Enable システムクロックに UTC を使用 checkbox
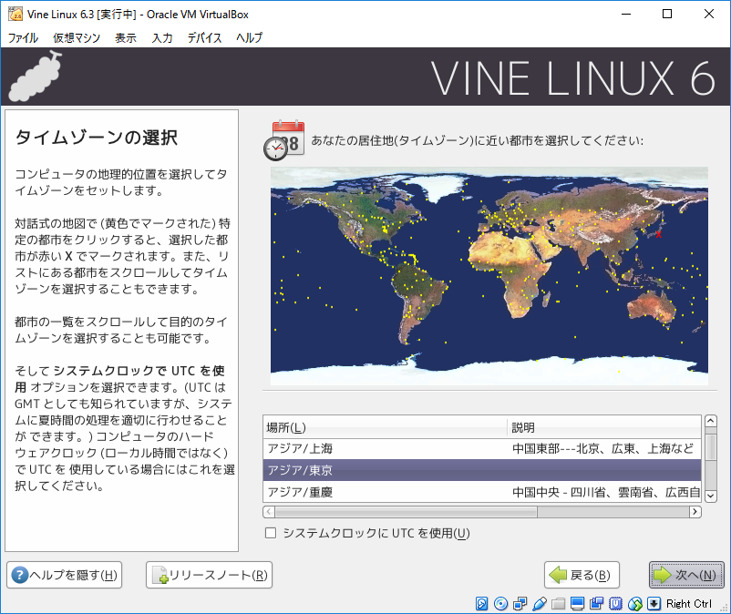The width and height of the screenshot is (731, 614). click(270, 533)
